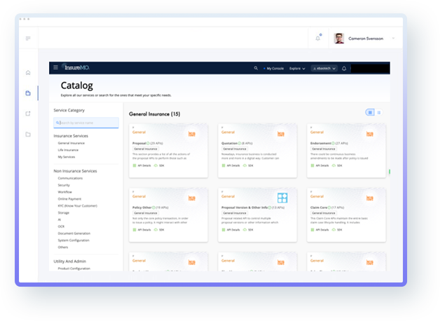Open the external-link icon in left rail
440x321 pixels.
click(28, 114)
